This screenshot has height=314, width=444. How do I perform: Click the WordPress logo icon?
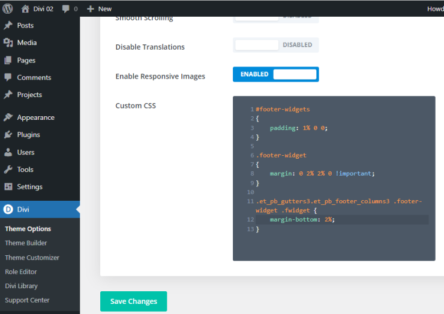[8, 9]
